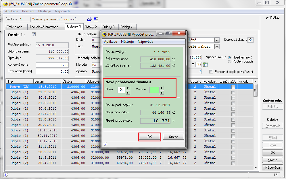Click the calendar clock icon next to 72

tap(206, 64)
